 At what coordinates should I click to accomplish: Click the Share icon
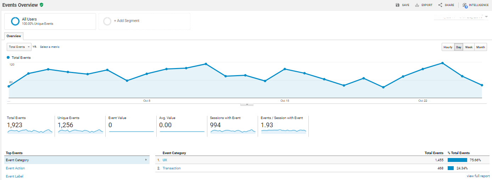coord(440,5)
